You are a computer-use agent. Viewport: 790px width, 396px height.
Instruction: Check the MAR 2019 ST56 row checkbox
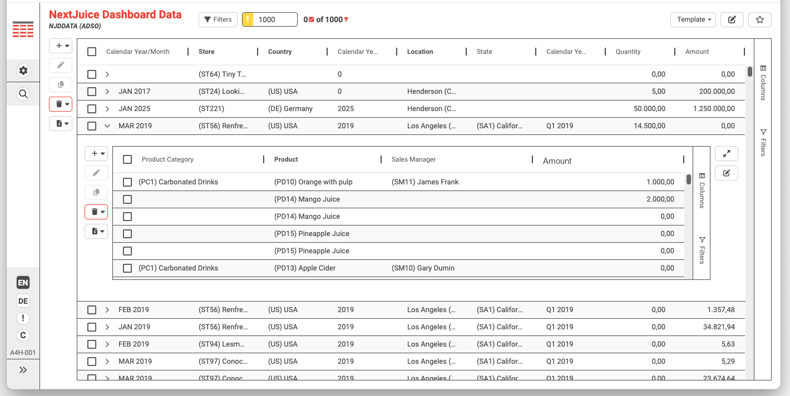(x=92, y=126)
